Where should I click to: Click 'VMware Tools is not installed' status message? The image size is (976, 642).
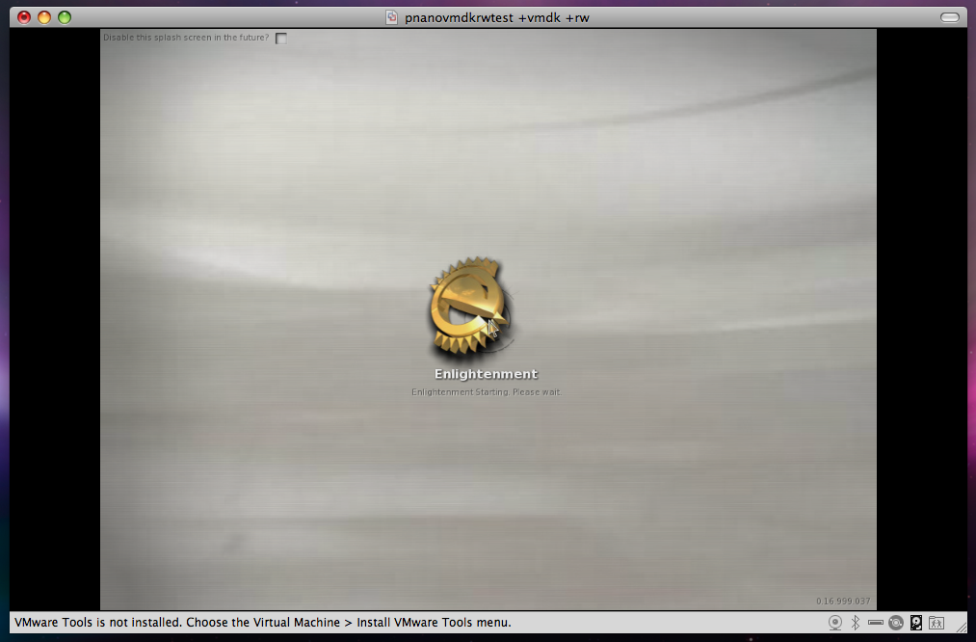click(x=263, y=622)
